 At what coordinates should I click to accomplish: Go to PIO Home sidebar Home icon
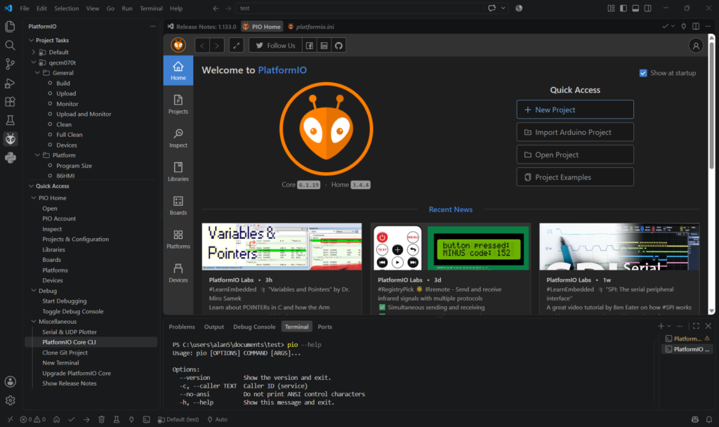click(x=178, y=71)
